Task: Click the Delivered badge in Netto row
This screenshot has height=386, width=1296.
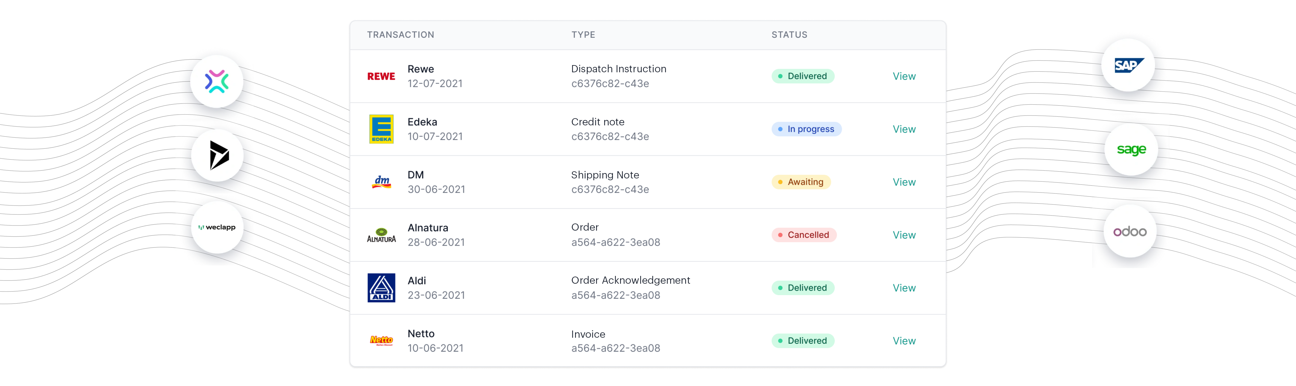Action: [803, 341]
